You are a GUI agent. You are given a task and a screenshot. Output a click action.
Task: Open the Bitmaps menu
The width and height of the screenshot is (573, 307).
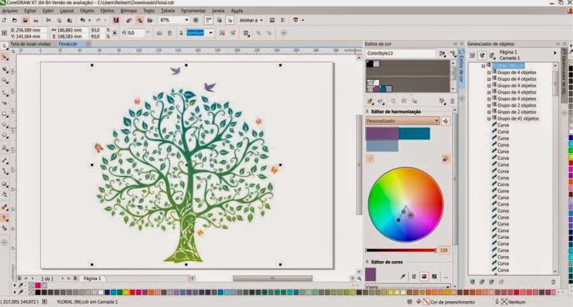(129, 11)
